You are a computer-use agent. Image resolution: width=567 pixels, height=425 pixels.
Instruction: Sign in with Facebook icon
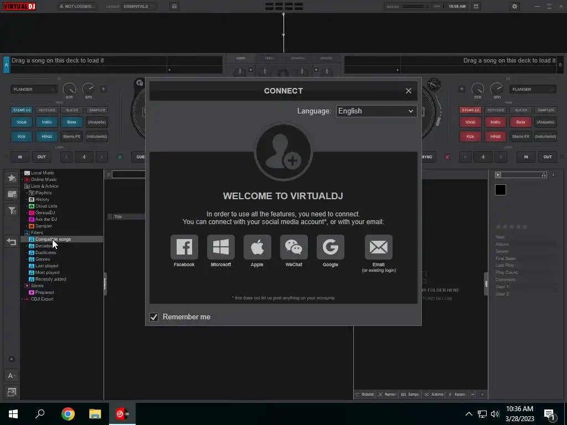coord(184,247)
